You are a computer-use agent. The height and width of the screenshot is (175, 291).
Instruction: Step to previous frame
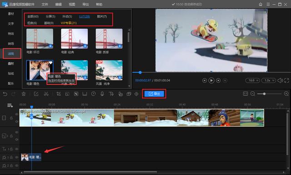coord(204,81)
